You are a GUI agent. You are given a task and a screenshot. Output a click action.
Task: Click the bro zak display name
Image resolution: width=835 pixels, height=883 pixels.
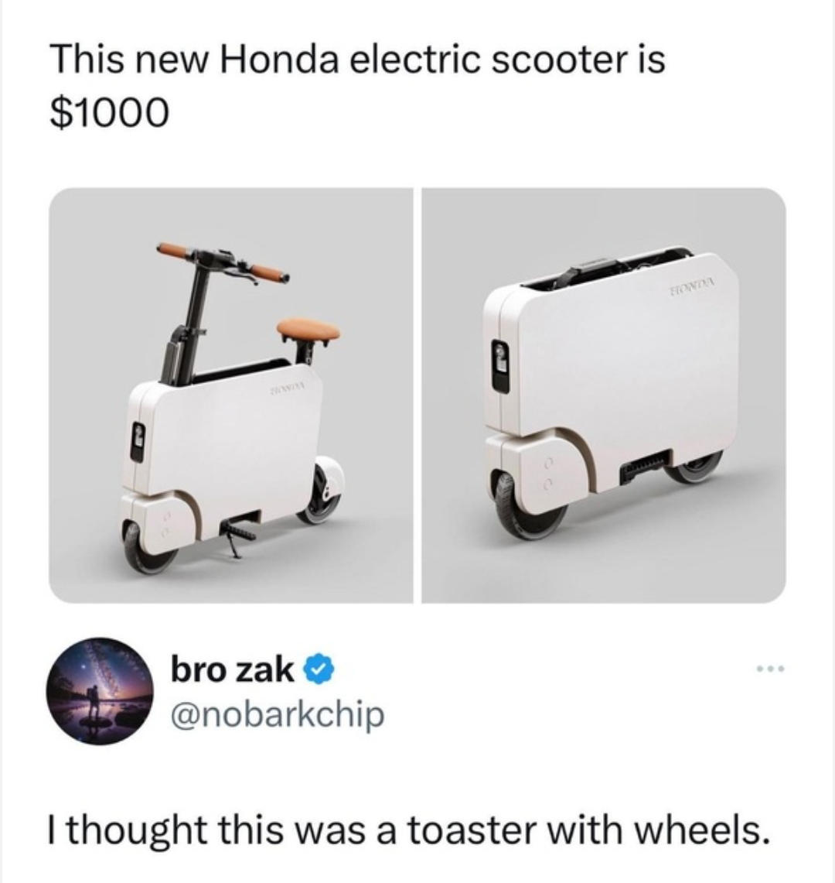tap(233, 671)
